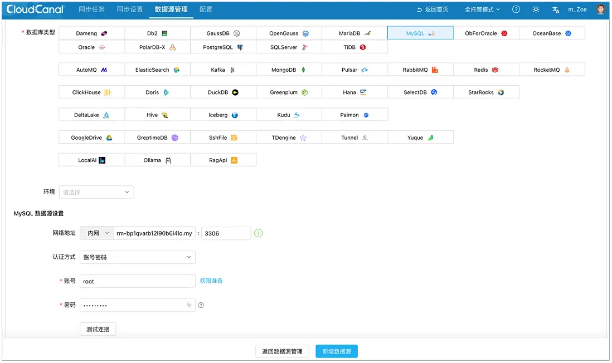Click the 新增数据源 add datasource button
Image resolution: width=612 pixels, height=363 pixels.
click(337, 352)
